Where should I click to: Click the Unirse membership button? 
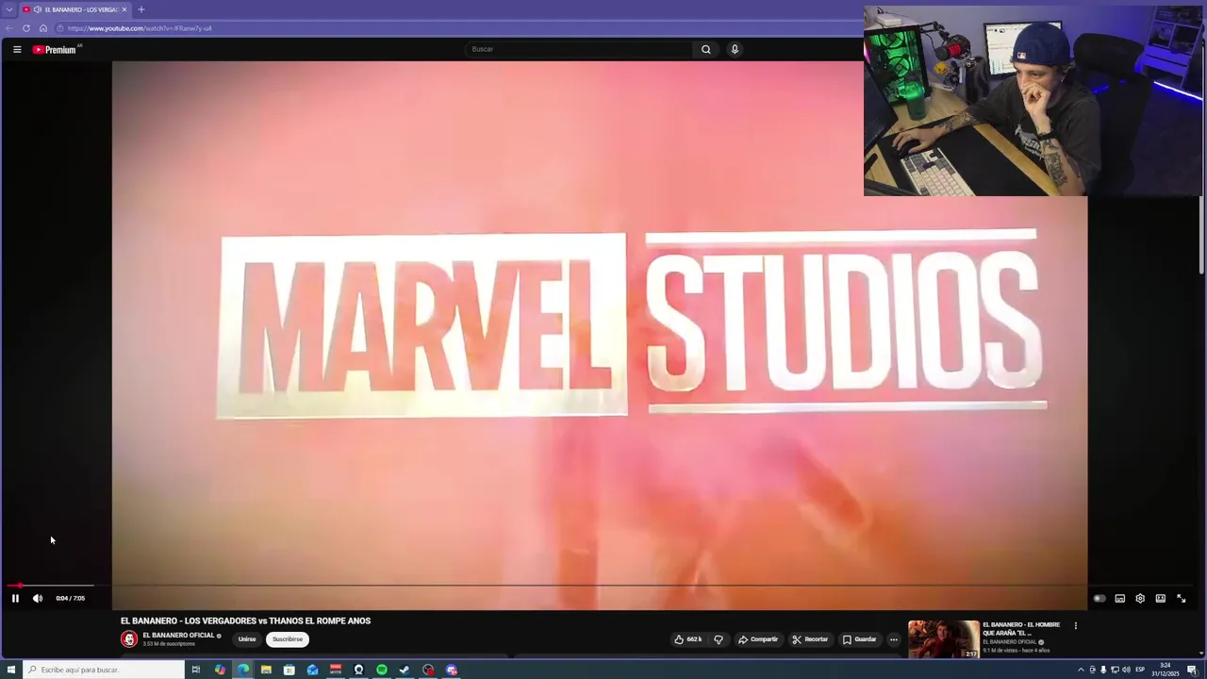coord(247,639)
